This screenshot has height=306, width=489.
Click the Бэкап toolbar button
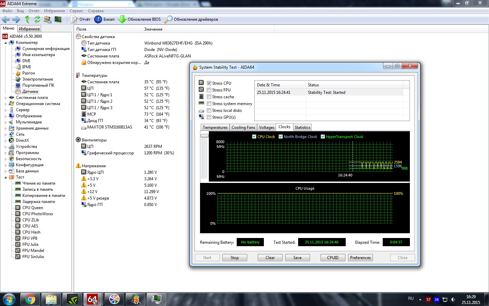tap(105, 19)
